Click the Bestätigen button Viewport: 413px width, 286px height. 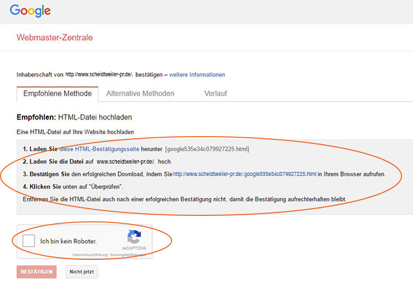tap(36, 272)
